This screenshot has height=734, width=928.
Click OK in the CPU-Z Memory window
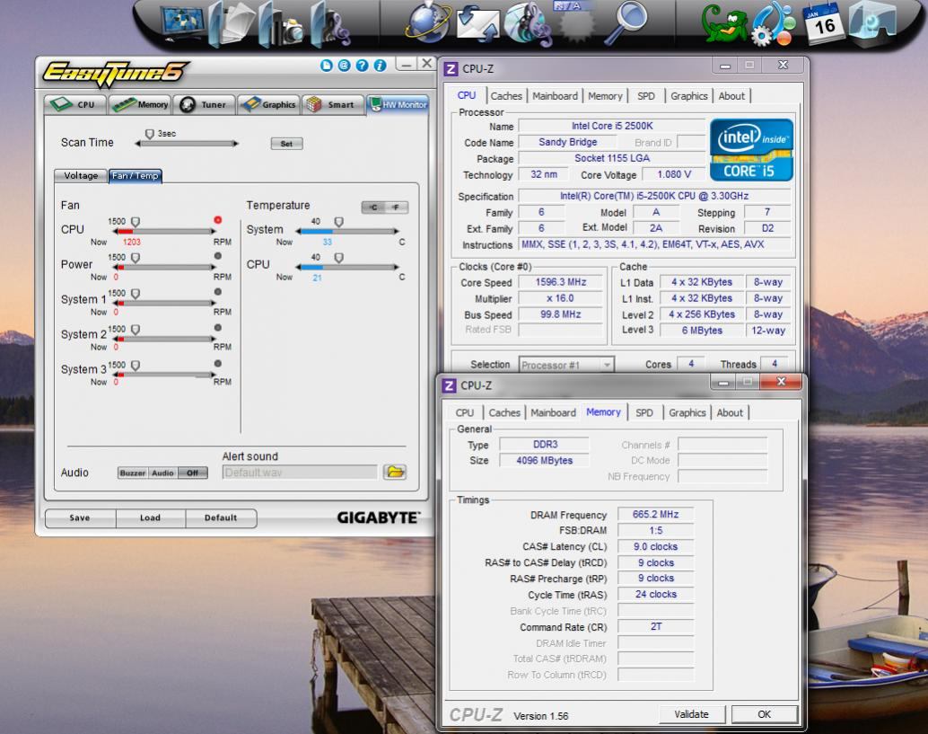coord(764,714)
